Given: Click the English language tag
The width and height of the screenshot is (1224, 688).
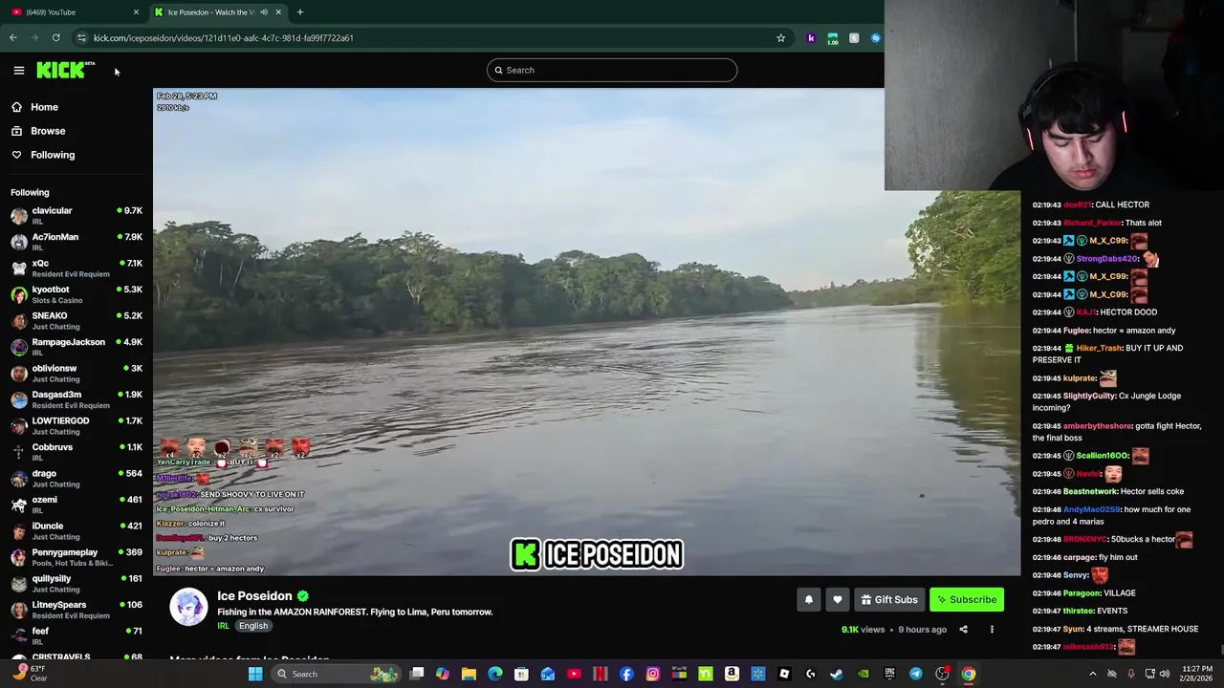Looking at the screenshot, I should tap(253, 626).
